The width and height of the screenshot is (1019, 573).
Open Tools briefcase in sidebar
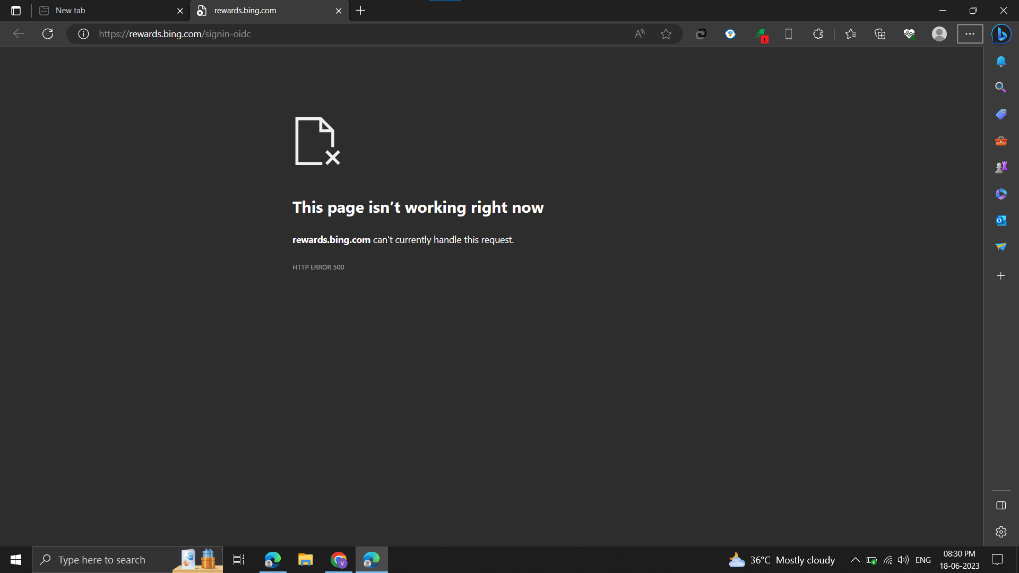[1001, 141]
